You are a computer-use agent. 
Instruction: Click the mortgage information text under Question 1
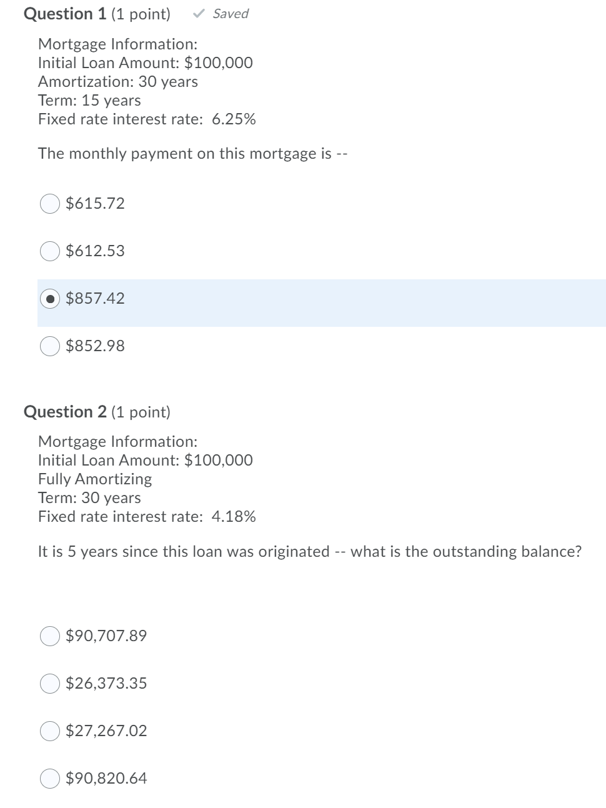tap(125, 81)
